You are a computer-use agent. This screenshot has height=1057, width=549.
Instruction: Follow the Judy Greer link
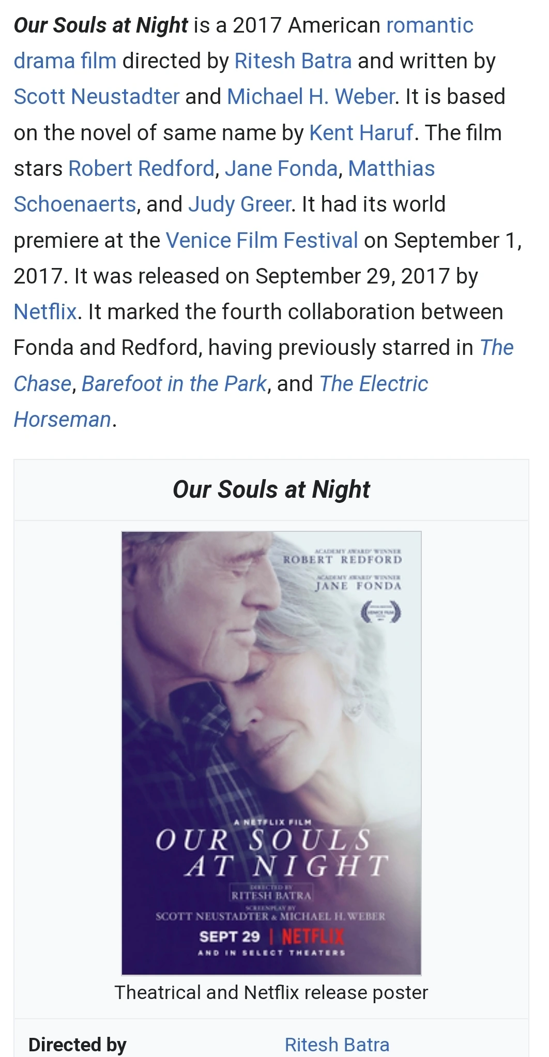240,204
